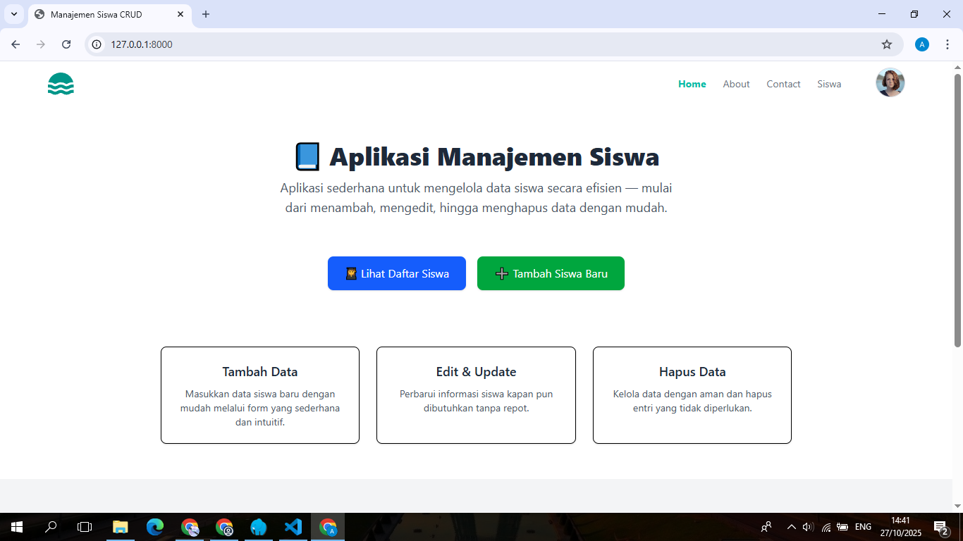Open a new browser tab
Viewport: 963px width, 541px height.
click(x=206, y=14)
